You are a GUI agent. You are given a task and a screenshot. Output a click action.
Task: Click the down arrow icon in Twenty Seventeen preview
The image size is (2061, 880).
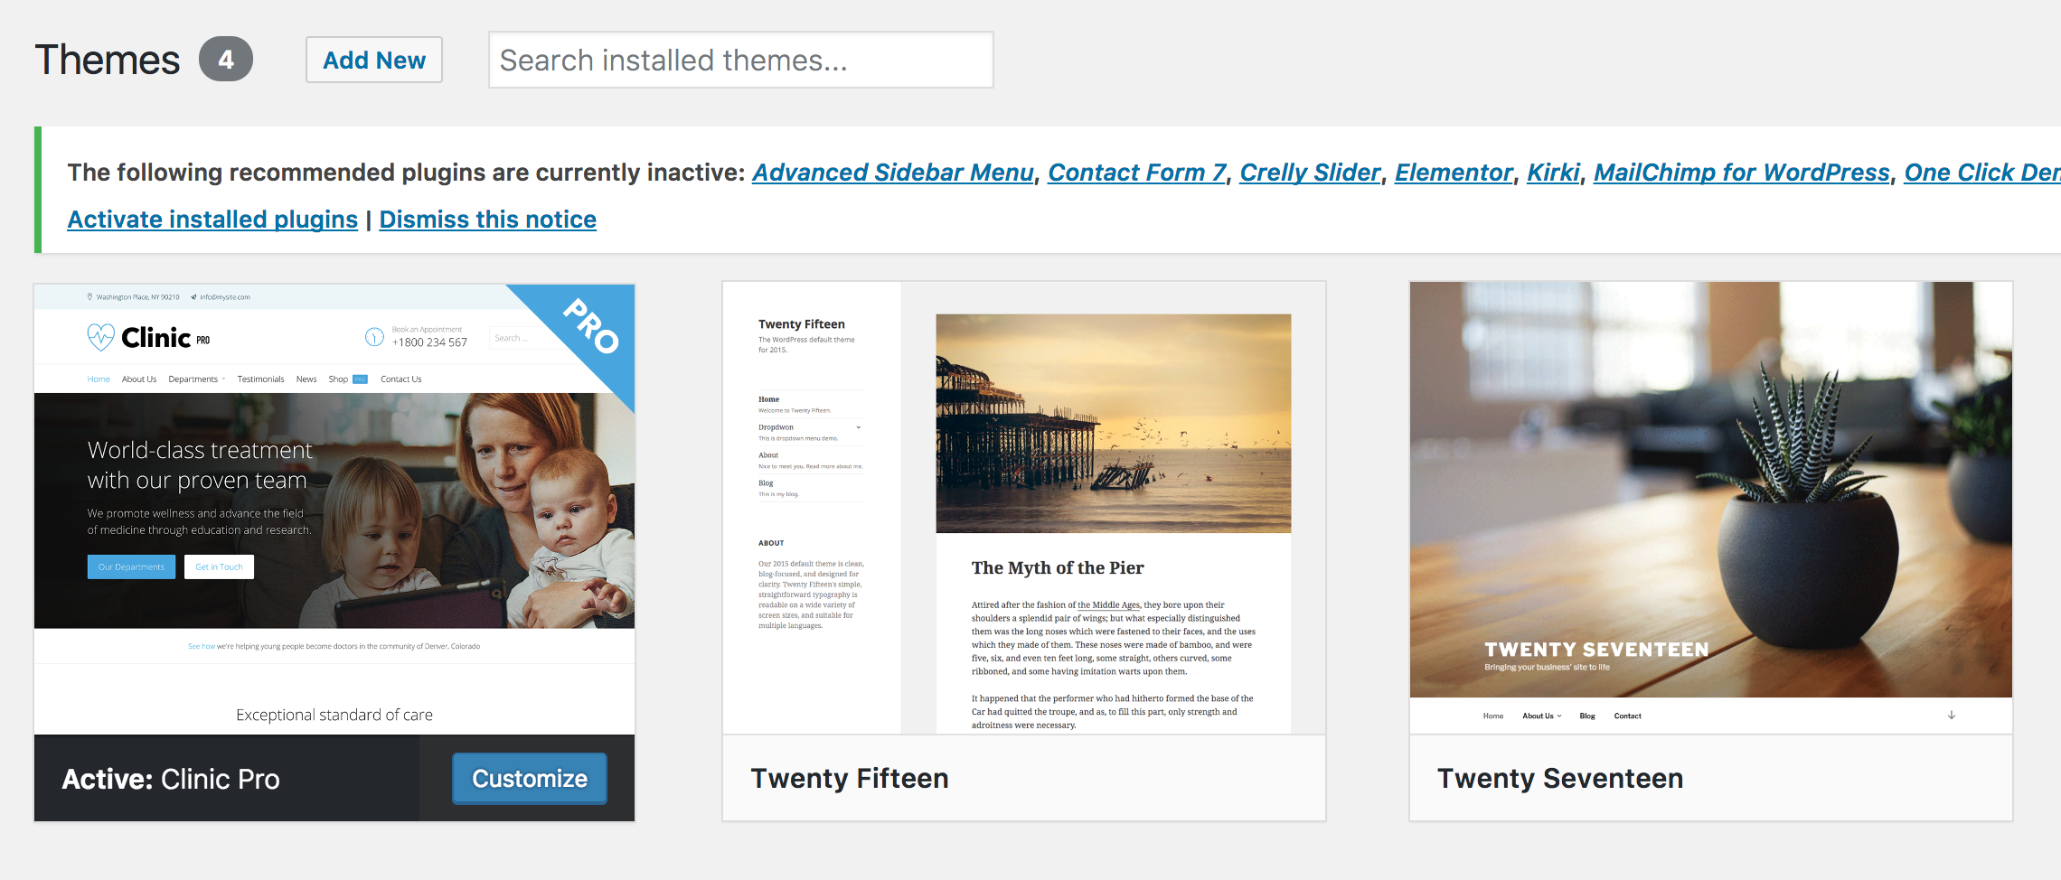(1952, 715)
